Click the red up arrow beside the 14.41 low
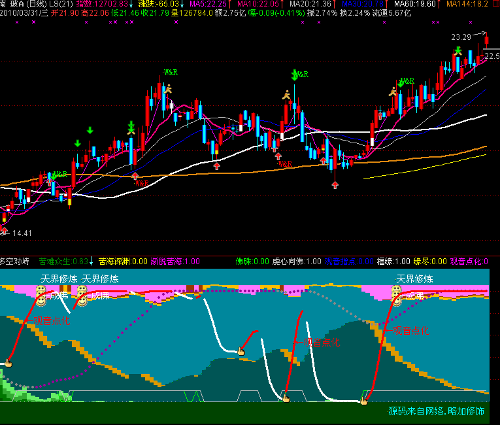The width and height of the screenshot is (500, 425). [4, 230]
